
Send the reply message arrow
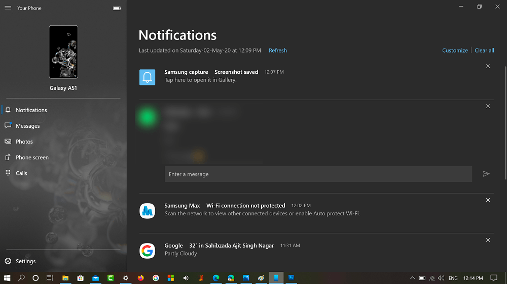pyautogui.click(x=486, y=174)
